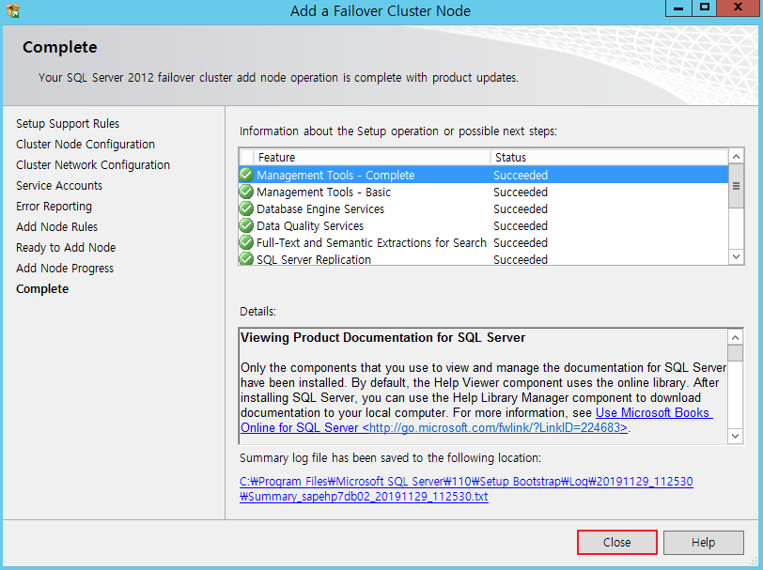Select the Database Engine Services row
763x570 pixels.
[484, 208]
